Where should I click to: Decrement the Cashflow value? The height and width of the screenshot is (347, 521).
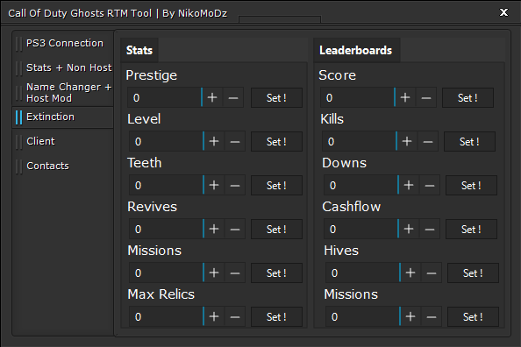(430, 229)
